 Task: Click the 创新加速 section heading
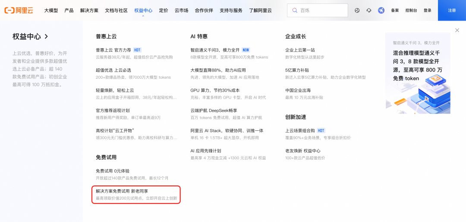296,117
